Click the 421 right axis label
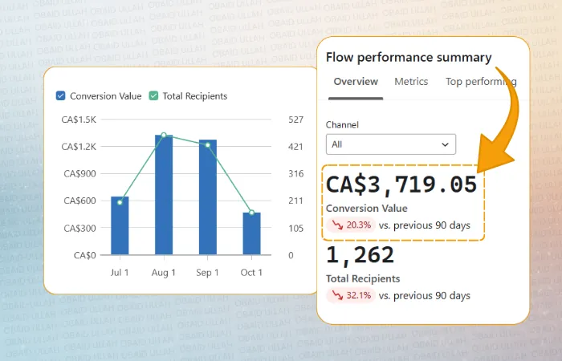 (295, 147)
